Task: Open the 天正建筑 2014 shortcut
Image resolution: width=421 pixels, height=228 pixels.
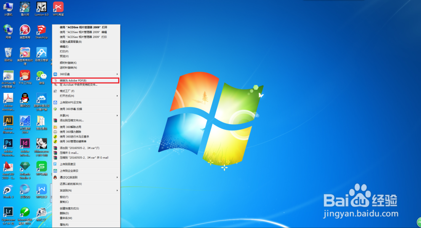Action: tap(25, 125)
